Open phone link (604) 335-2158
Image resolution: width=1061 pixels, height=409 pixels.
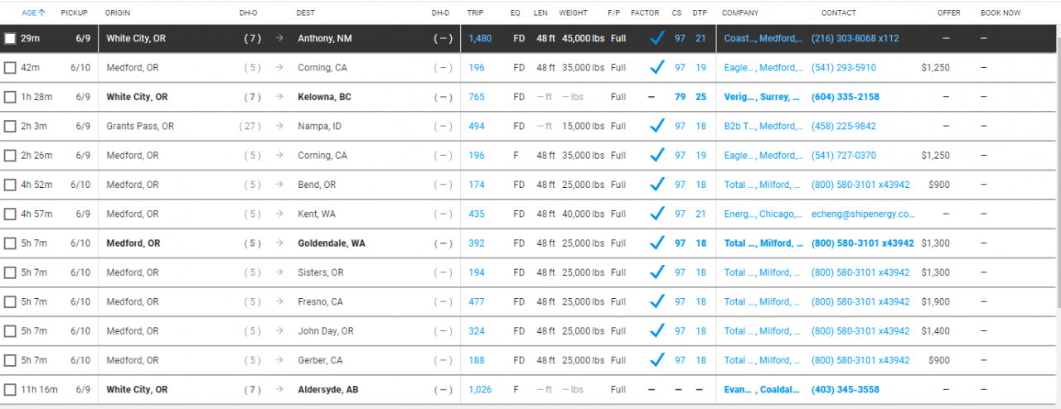coord(844,97)
